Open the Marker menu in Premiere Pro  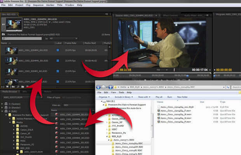point(50,5)
